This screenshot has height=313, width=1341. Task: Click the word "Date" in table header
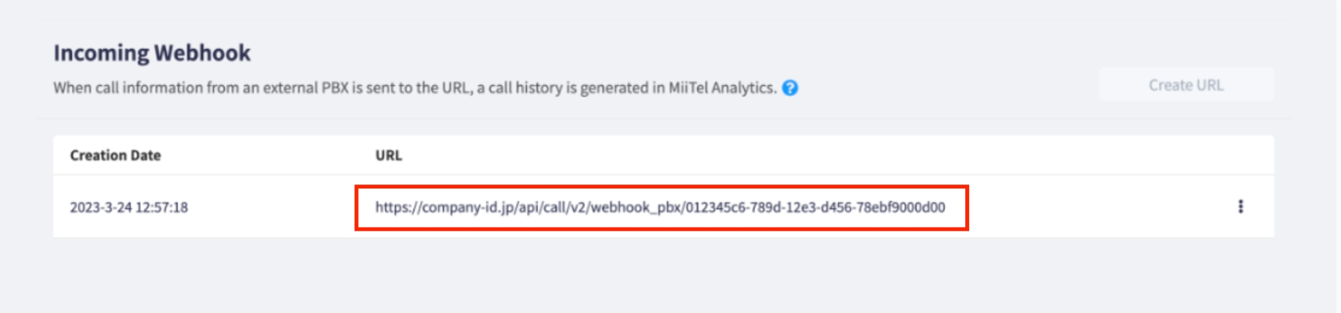pos(145,155)
